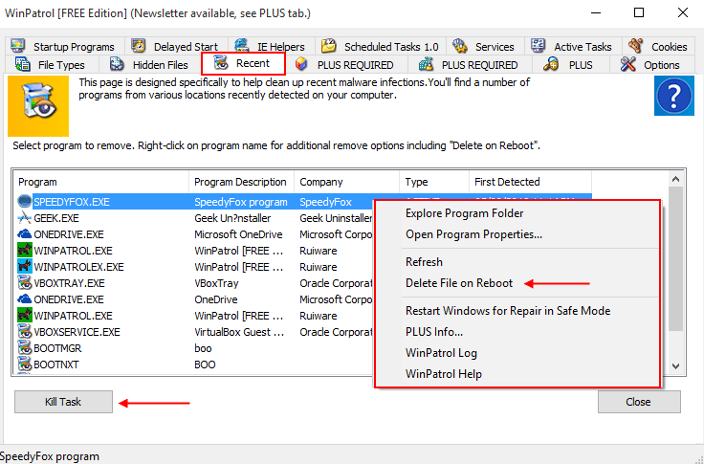The image size is (704, 464).
Task: Click the Microsoft OneDrive description cell
Action: [x=238, y=234]
